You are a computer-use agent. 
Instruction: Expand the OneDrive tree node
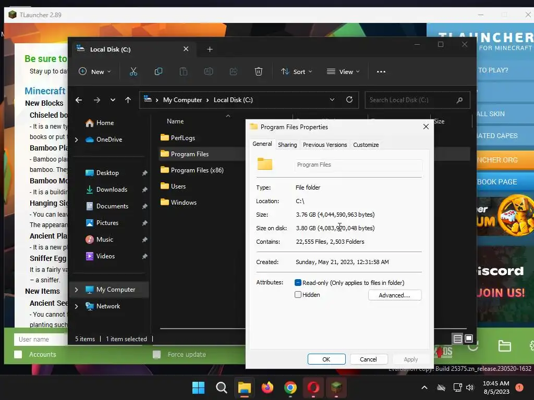click(x=76, y=140)
